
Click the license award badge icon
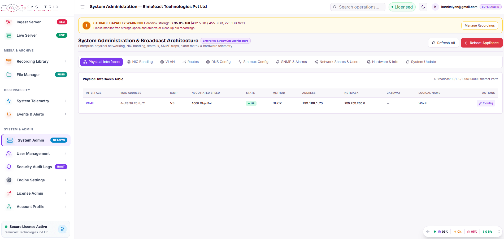pos(62,229)
